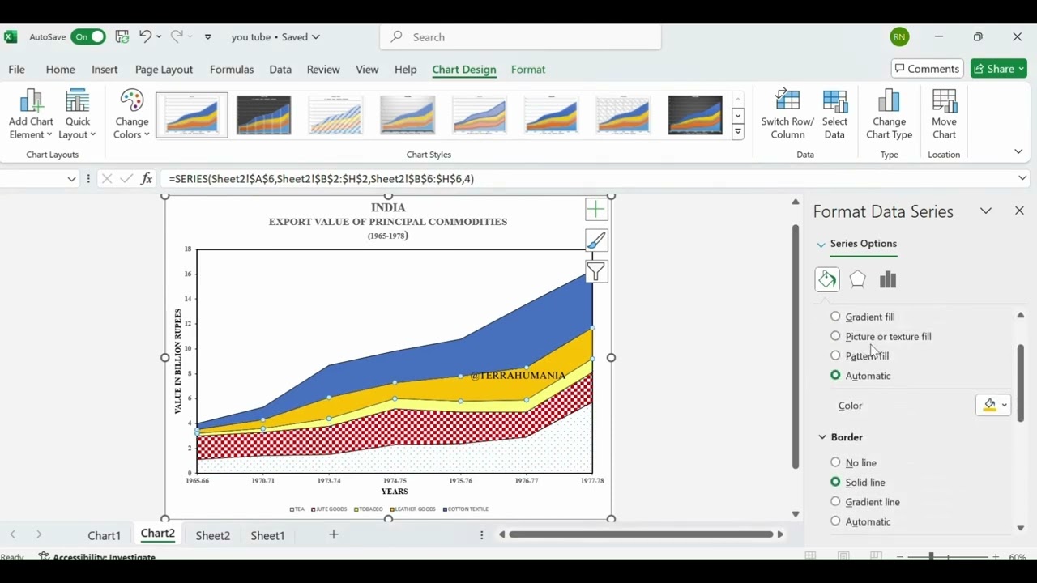Open Change Colors palette
The width and height of the screenshot is (1037, 583).
click(131, 114)
